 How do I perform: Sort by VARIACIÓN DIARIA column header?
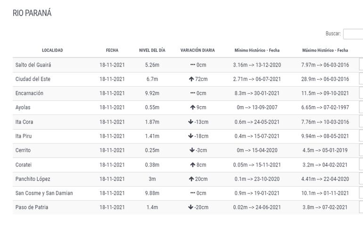pyautogui.click(x=198, y=50)
